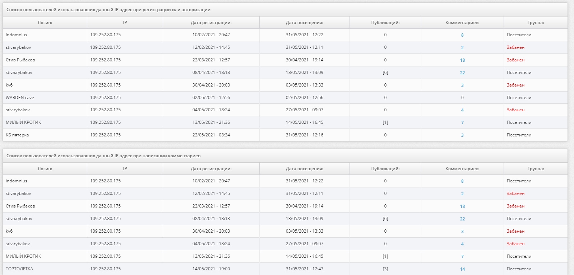Click stivarybakov login in the second table

pyautogui.click(x=18, y=194)
